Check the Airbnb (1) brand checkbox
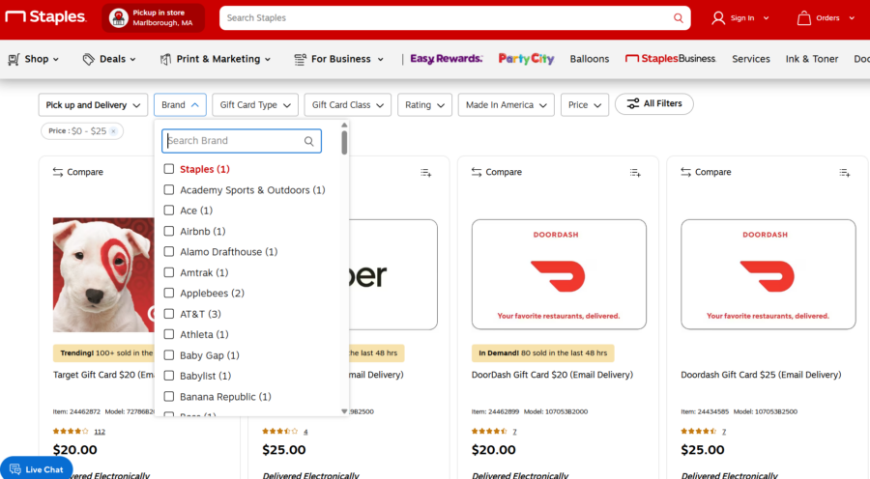This screenshot has height=479, width=870. (168, 231)
